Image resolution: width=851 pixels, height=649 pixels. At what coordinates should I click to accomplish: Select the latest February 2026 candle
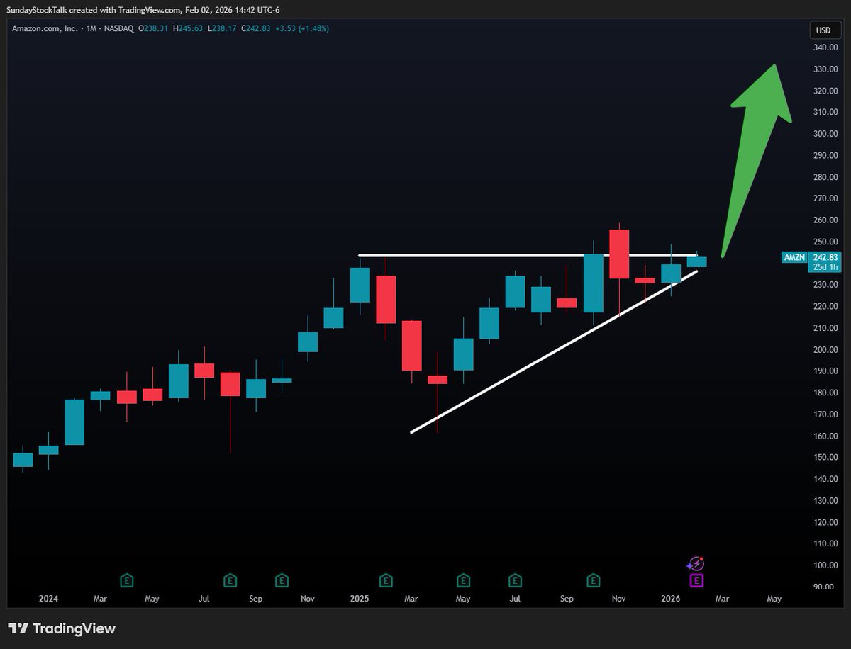point(697,261)
